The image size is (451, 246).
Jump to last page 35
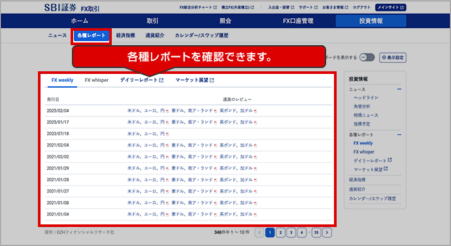click(x=316, y=232)
